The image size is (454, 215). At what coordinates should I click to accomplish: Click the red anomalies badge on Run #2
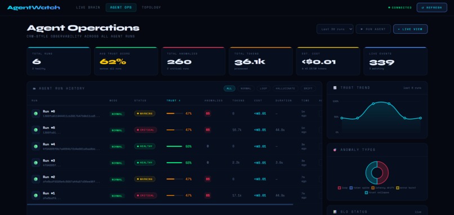208,179
